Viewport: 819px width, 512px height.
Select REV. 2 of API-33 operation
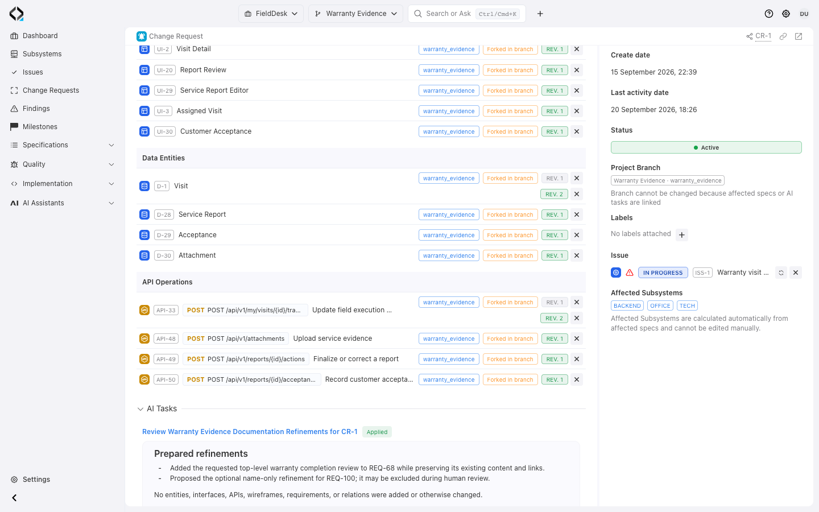554,318
